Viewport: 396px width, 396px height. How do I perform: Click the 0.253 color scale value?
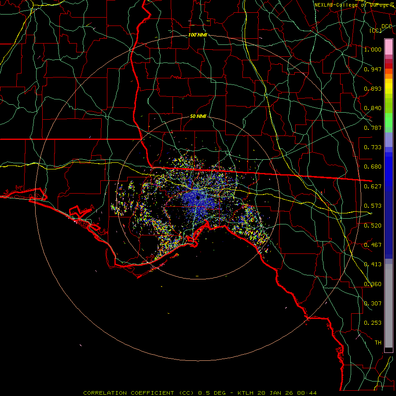pyautogui.click(x=373, y=323)
